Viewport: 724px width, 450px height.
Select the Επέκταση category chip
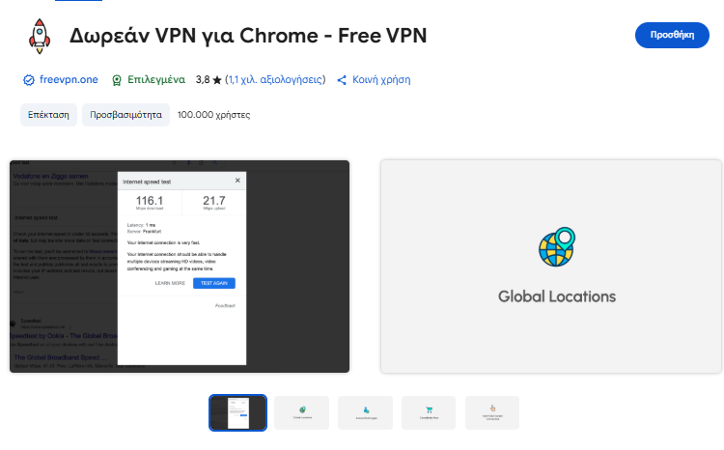[x=48, y=115]
